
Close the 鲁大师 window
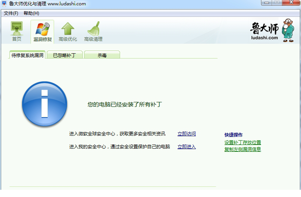[291, 3]
